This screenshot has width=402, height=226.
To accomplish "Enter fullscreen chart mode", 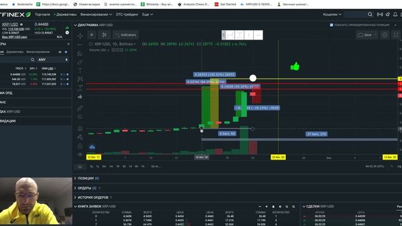I will (x=396, y=35).
